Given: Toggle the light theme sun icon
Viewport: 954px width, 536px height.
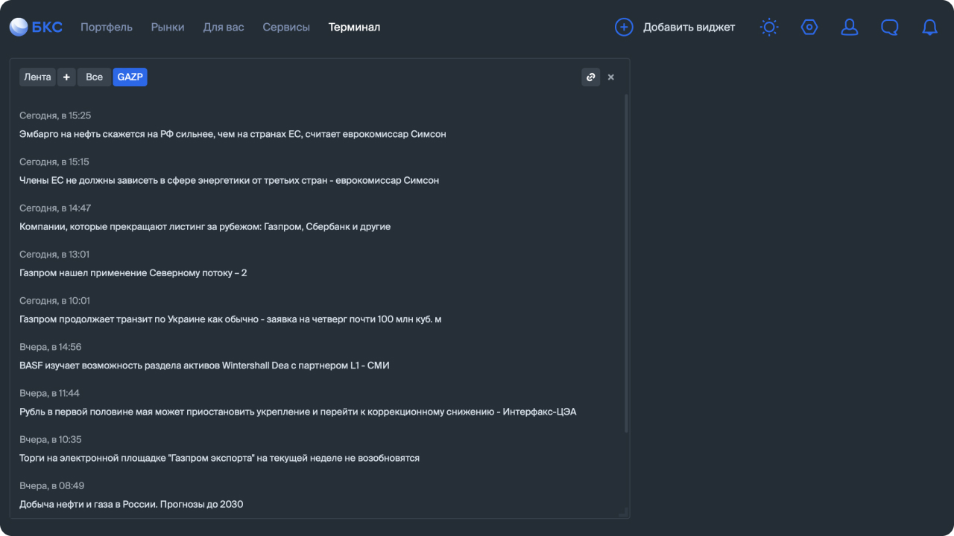Looking at the screenshot, I should click(769, 28).
